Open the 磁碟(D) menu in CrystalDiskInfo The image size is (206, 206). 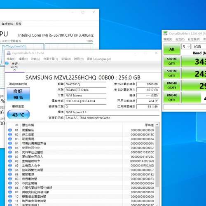click(66, 59)
